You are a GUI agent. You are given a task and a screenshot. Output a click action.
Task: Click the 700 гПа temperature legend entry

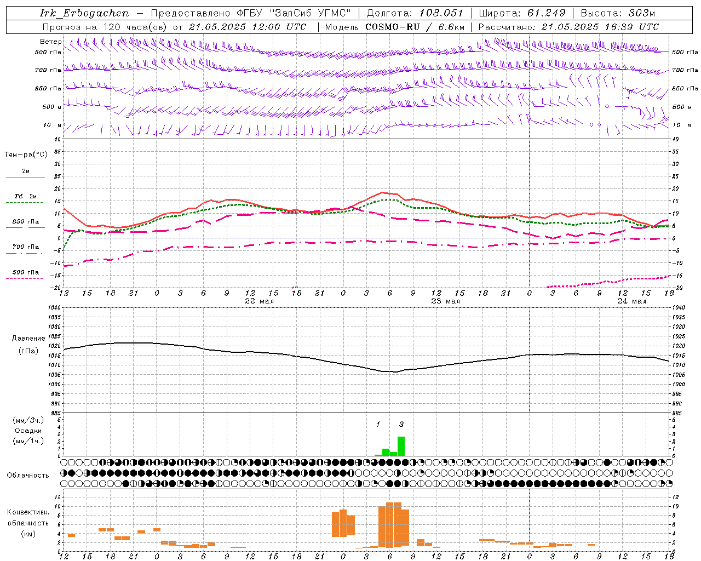coord(26,247)
